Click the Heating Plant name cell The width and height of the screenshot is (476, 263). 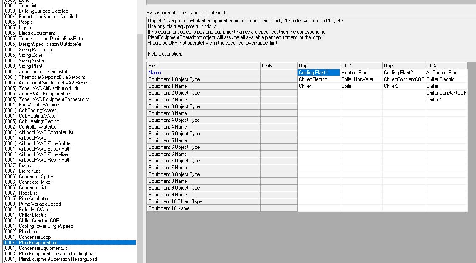point(361,73)
